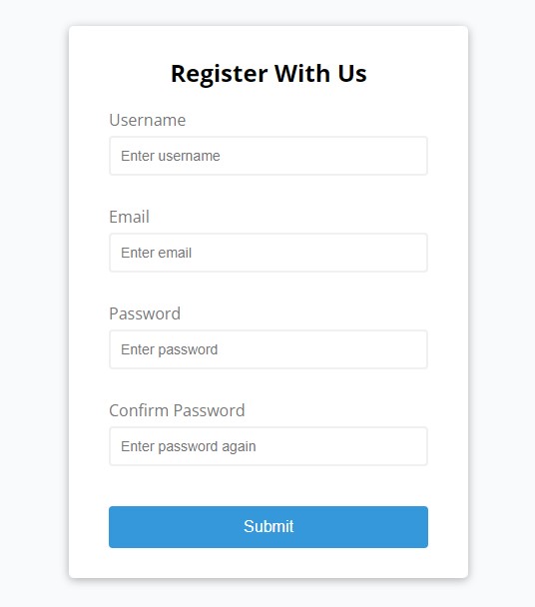Click the 'Enter username' placeholder text
The height and width of the screenshot is (607, 535).
pos(171,156)
